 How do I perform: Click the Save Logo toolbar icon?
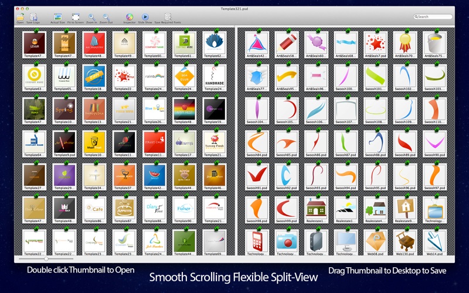(33, 17)
